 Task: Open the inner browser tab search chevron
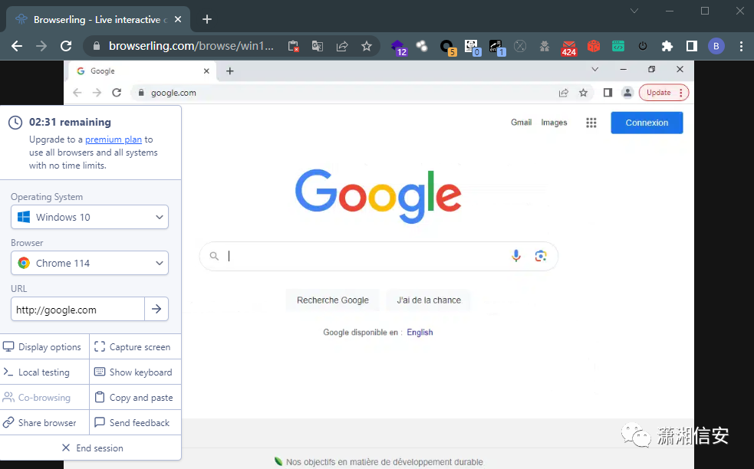pos(594,69)
